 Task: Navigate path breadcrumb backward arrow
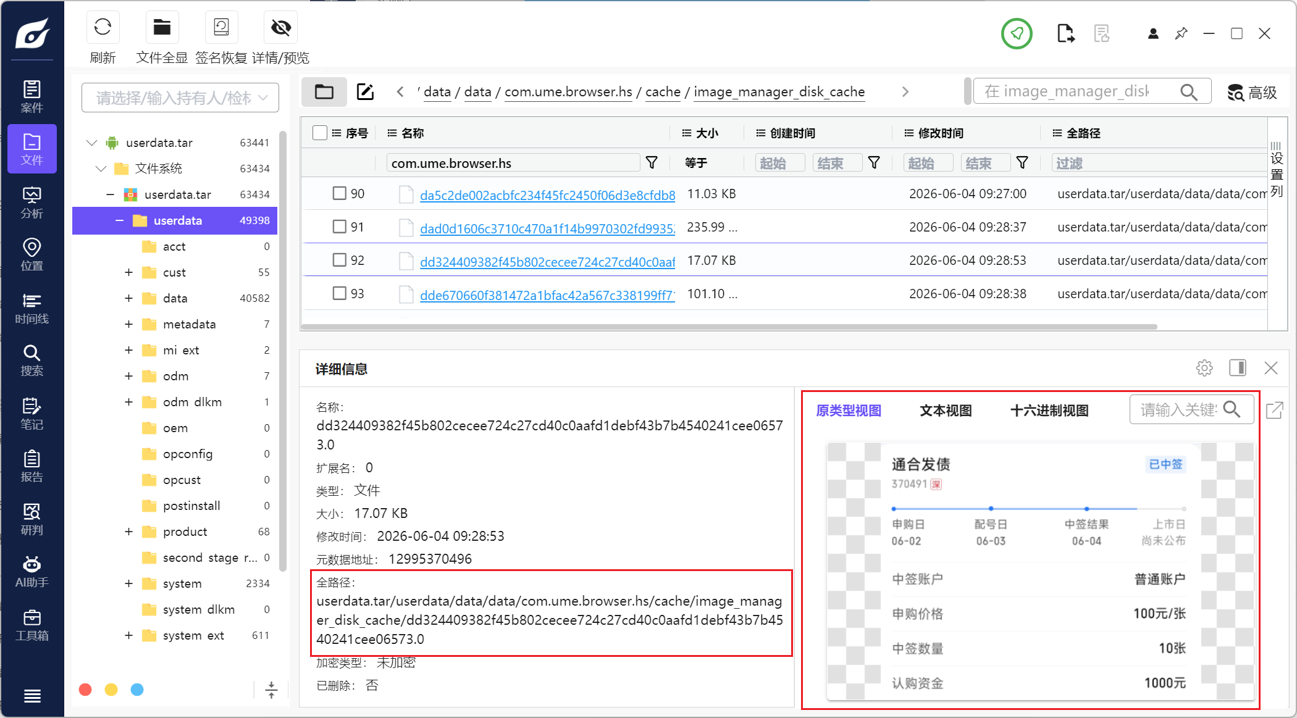[400, 92]
